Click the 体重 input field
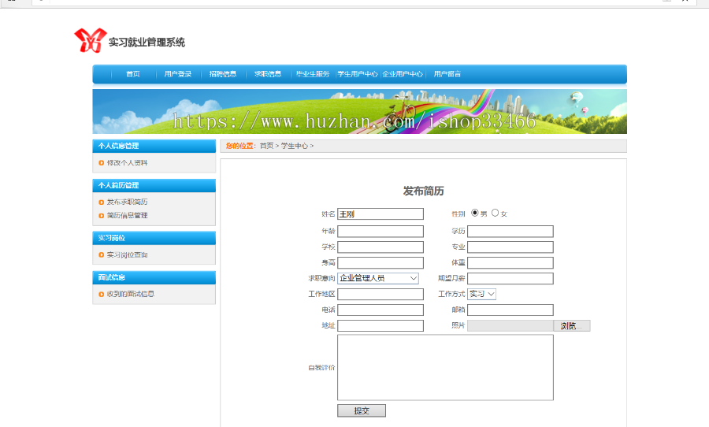The width and height of the screenshot is (709, 427). tap(510, 263)
